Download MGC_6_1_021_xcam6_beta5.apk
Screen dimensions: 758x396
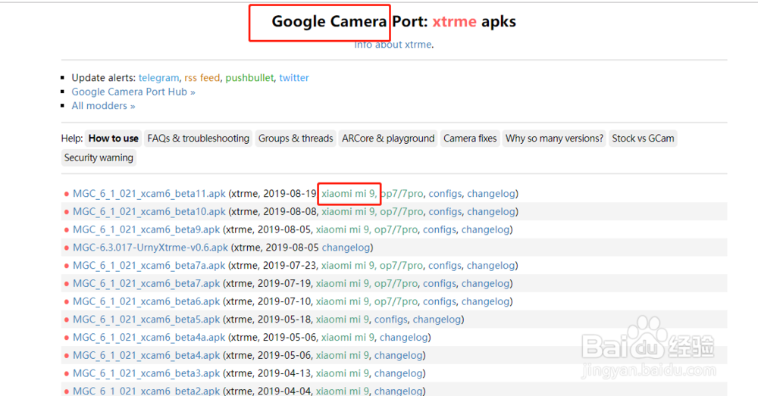146,320
